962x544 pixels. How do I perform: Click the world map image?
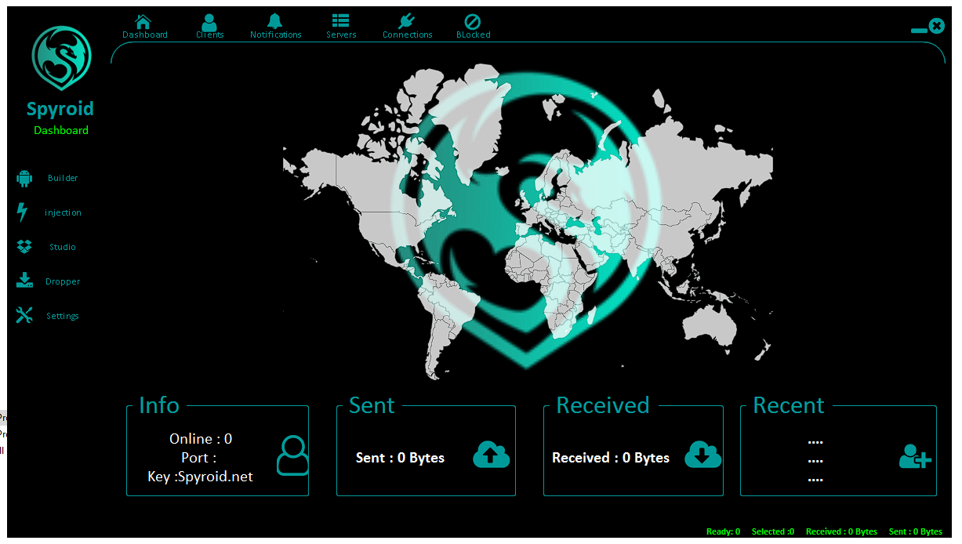(x=528, y=222)
